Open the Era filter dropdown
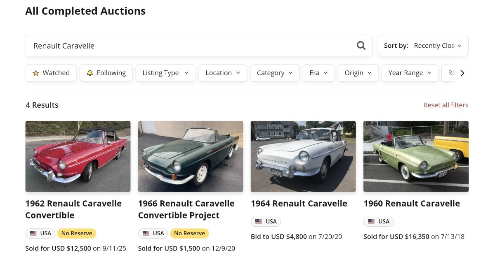The height and width of the screenshot is (262, 495). [318, 73]
